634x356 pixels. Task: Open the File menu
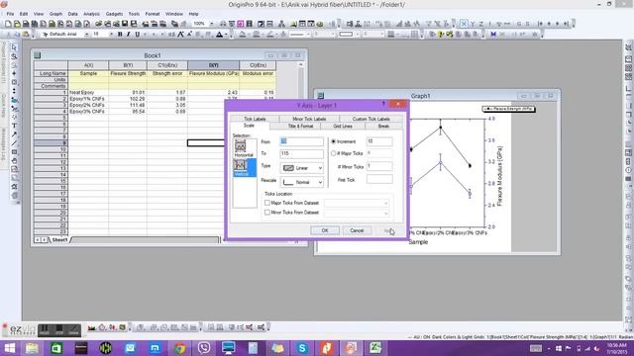pos(10,14)
